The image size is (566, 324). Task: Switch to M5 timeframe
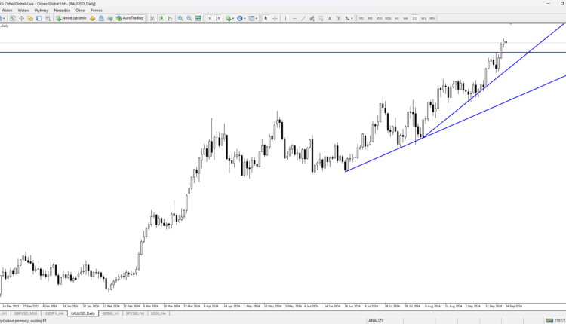click(x=370, y=18)
